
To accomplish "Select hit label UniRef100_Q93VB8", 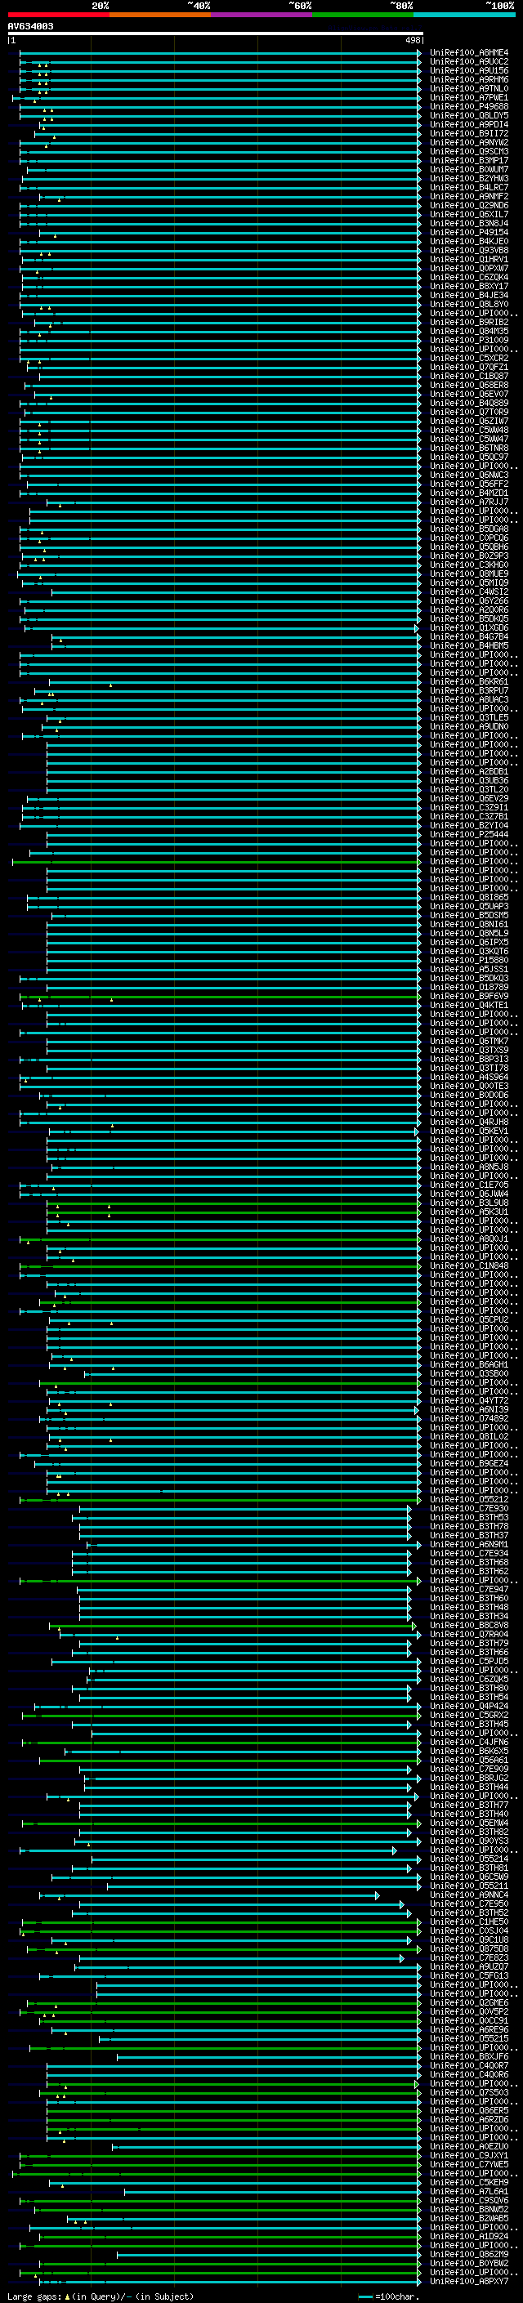I will [469, 250].
